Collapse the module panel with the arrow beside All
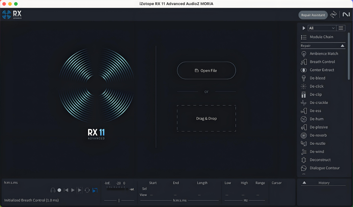This screenshot has width=353, height=207. coord(304,28)
